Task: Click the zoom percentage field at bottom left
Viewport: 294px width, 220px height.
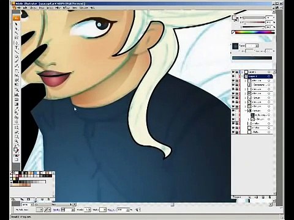Action: click(x=26, y=204)
